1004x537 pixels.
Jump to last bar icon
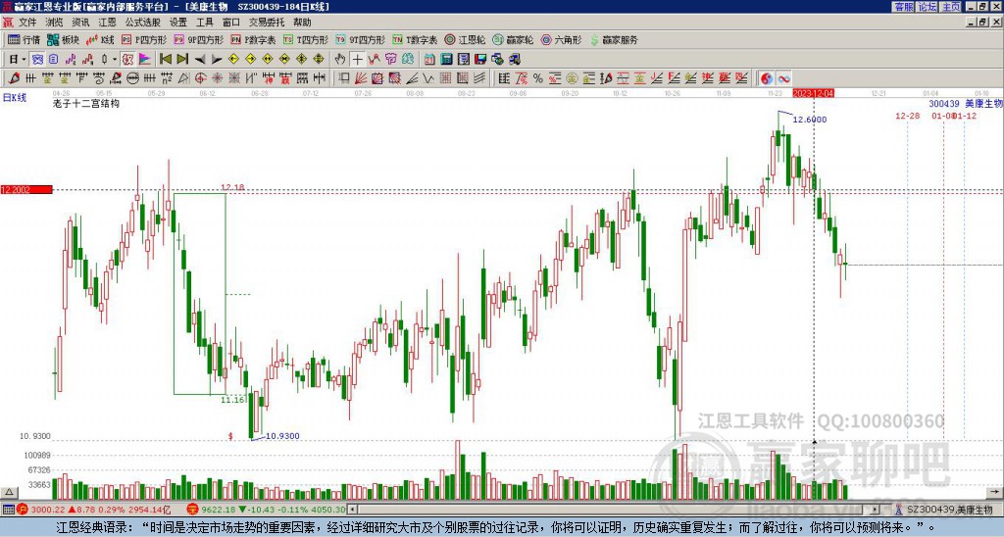[182, 60]
